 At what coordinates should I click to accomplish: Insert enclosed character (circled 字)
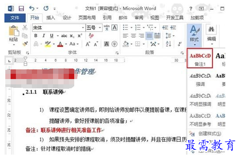click(114, 44)
